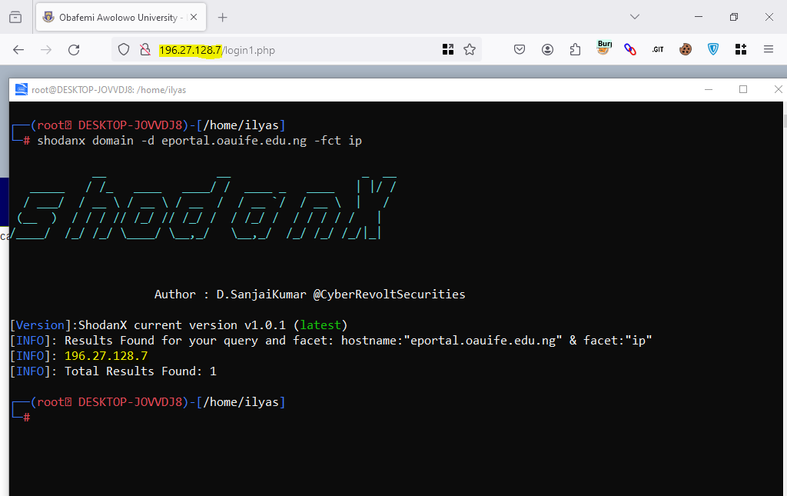787x496 pixels.
Task: Click the Results Found for your query line
Action: (330, 341)
